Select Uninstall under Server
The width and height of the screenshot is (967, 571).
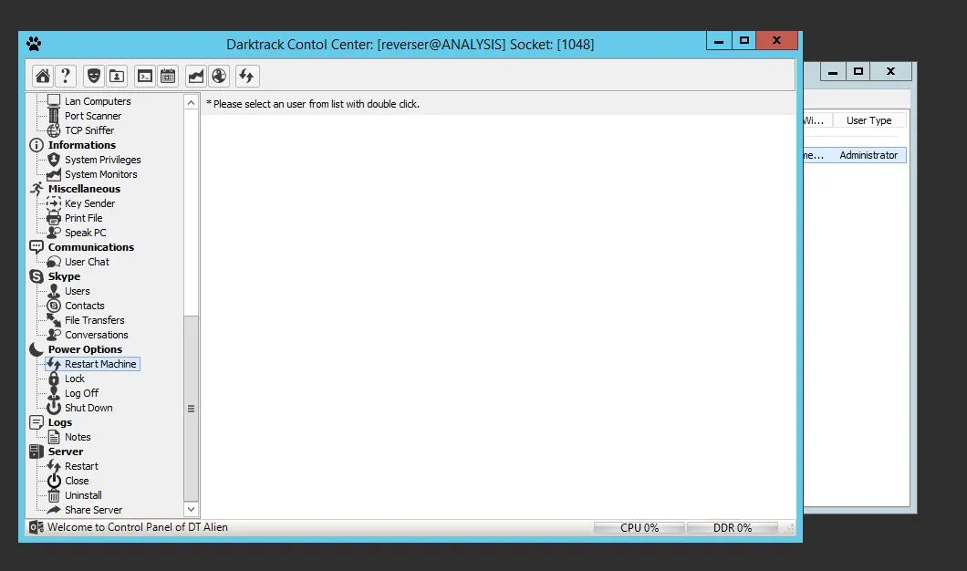pyautogui.click(x=83, y=496)
